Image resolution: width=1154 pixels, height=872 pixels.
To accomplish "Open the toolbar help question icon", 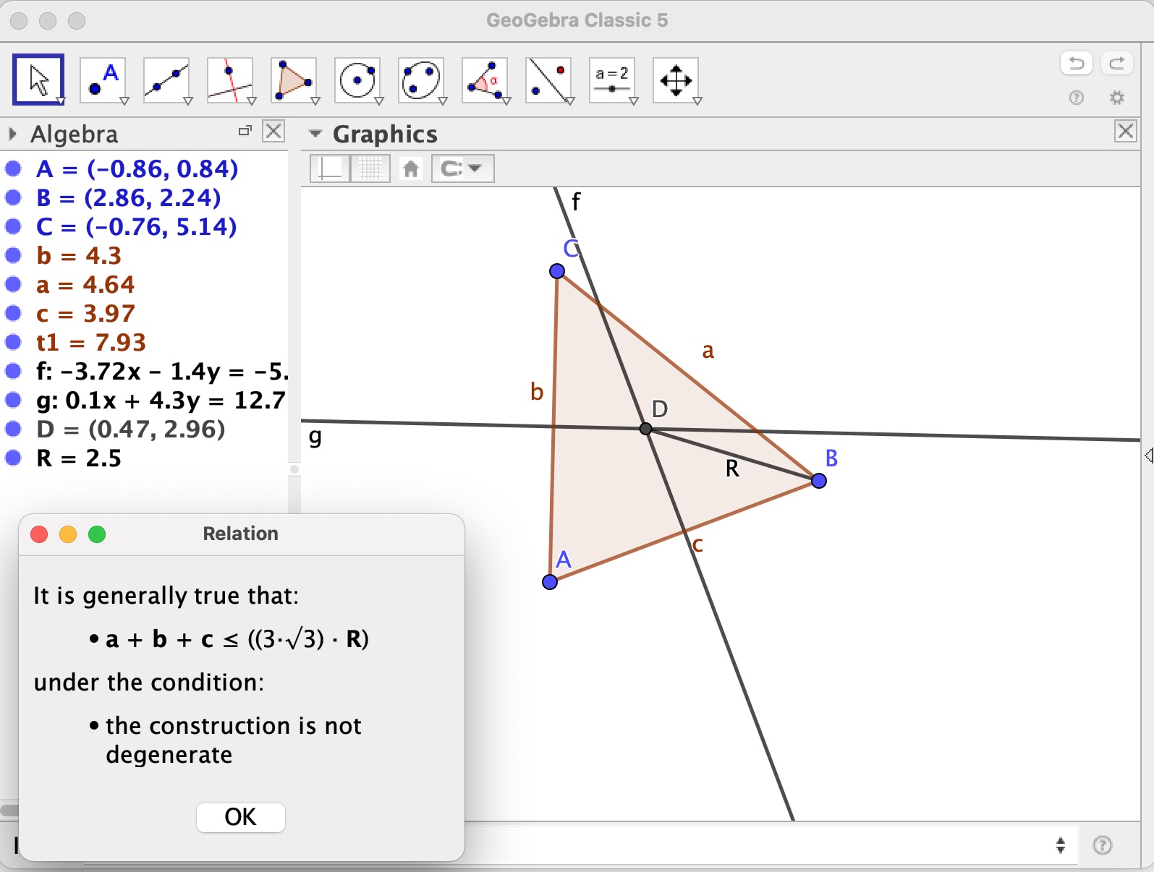I will pos(1077,98).
